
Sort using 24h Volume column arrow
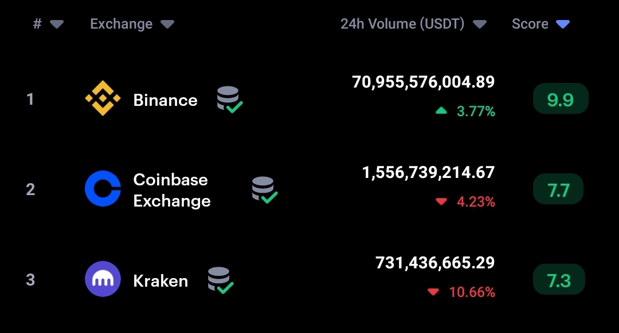tap(480, 24)
